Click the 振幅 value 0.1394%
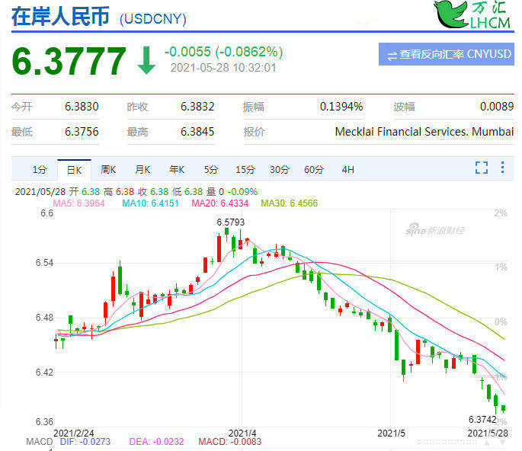The height and width of the screenshot is (451, 522). (341, 107)
